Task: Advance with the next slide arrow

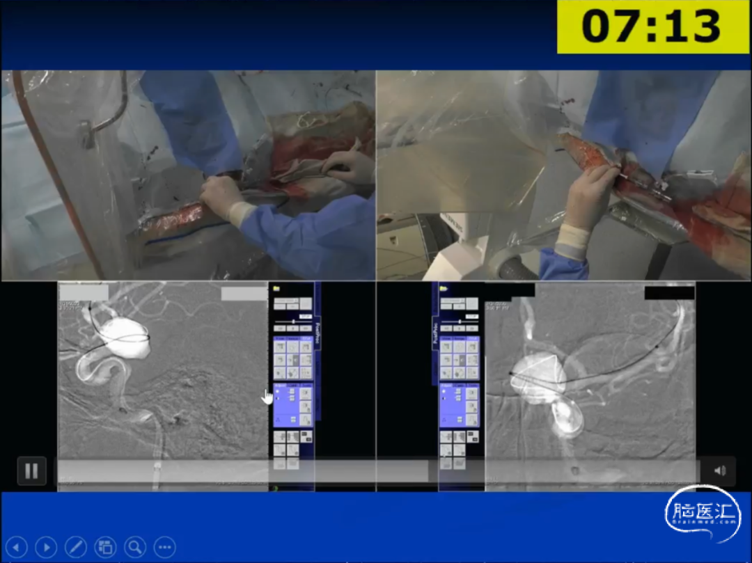Action: coord(46,547)
